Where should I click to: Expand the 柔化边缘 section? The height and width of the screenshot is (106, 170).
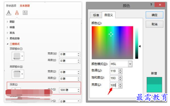pos(13,38)
